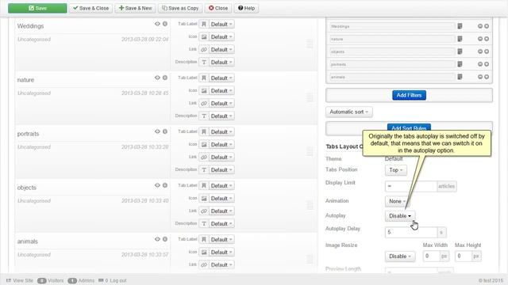Click the toolbar Close button
Screen dimensions: 508x285
click(x=218, y=8)
